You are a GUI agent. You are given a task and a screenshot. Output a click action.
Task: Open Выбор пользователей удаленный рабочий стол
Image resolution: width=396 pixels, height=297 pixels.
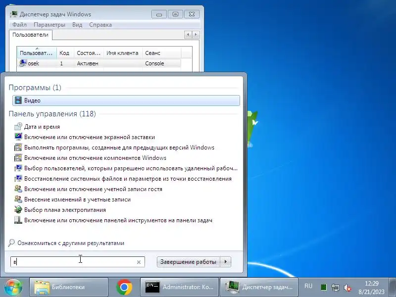126,168
